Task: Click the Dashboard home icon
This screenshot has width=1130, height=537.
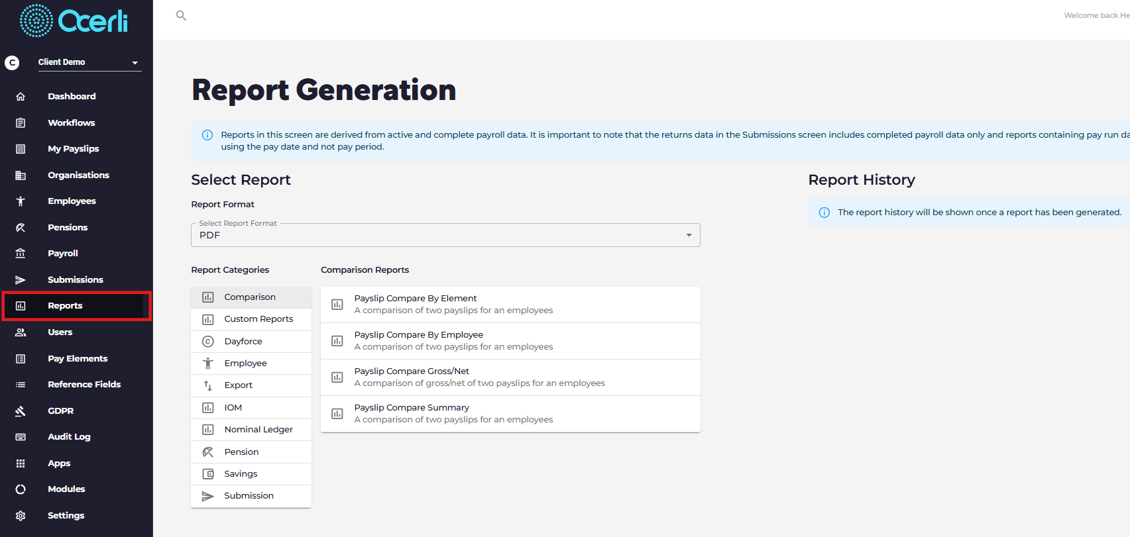Action: click(21, 97)
